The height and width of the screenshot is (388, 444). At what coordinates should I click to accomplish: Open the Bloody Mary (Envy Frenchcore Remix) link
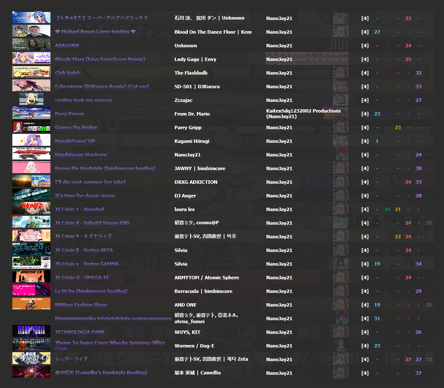[100, 59]
